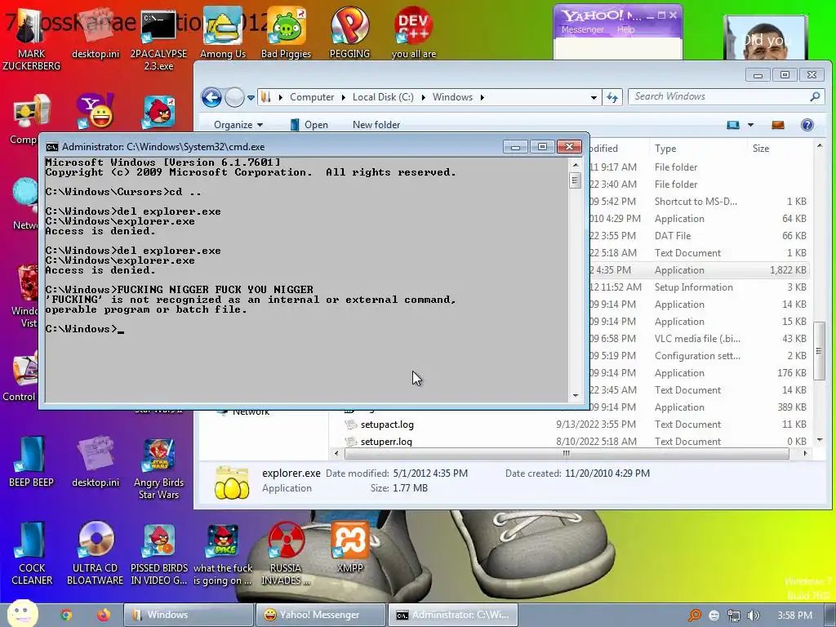Expand the arrow after Computer in address bar
The height and width of the screenshot is (627, 836).
point(343,98)
